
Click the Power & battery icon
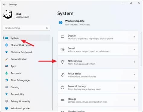[x=62, y=87]
